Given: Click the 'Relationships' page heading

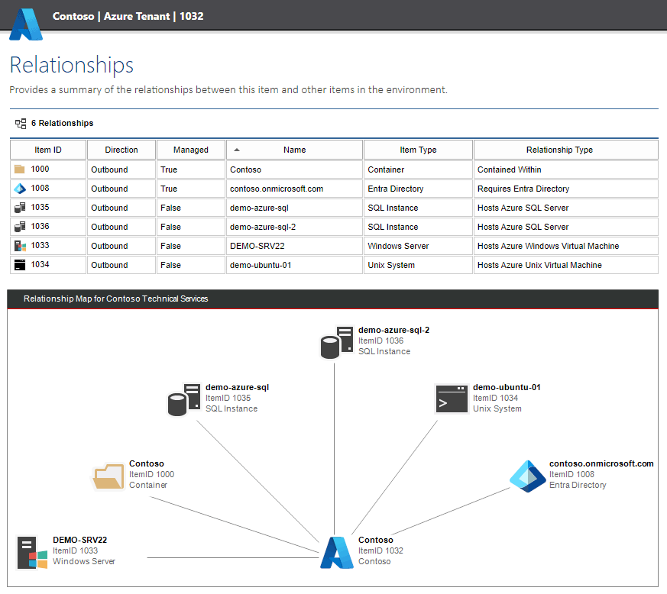Looking at the screenshot, I should [x=72, y=65].
